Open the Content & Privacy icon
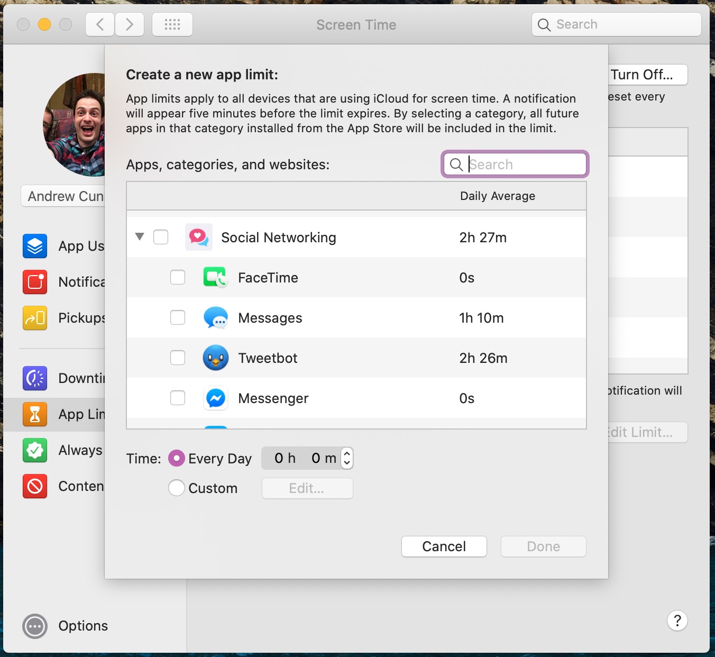Image resolution: width=715 pixels, height=657 pixels. 35,486
